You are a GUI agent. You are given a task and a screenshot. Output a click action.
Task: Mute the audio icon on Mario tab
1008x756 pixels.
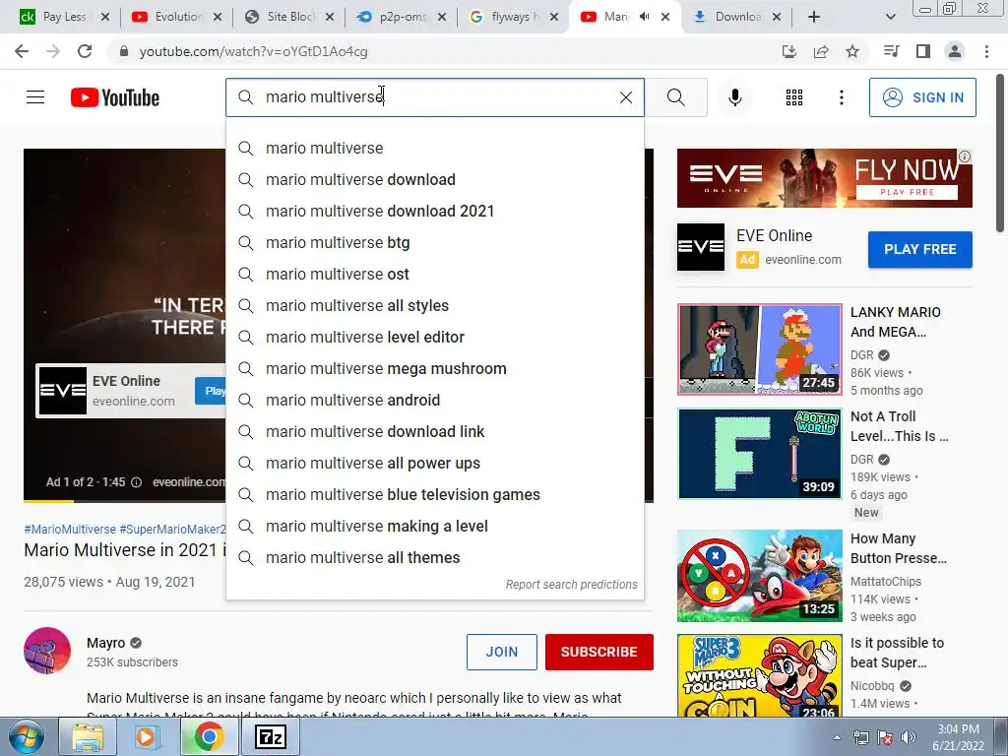pyautogui.click(x=644, y=17)
